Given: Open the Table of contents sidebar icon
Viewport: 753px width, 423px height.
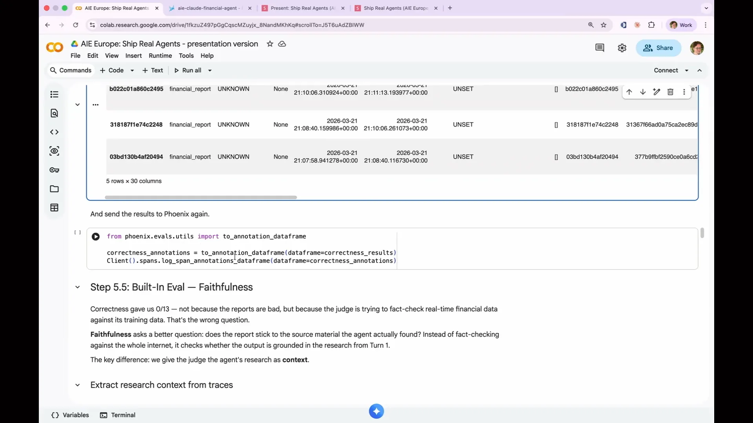Looking at the screenshot, I should tap(55, 94).
